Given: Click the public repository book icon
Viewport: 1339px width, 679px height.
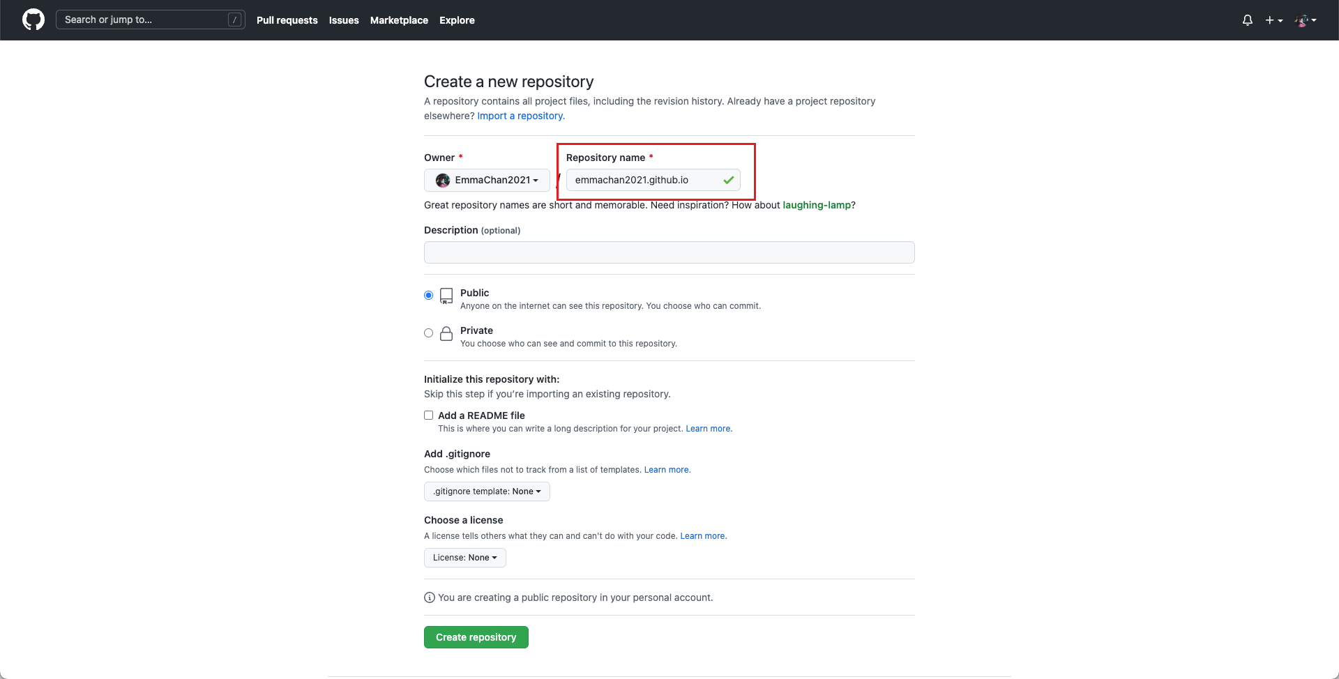Looking at the screenshot, I should pyautogui.click(x=446, y=296).
